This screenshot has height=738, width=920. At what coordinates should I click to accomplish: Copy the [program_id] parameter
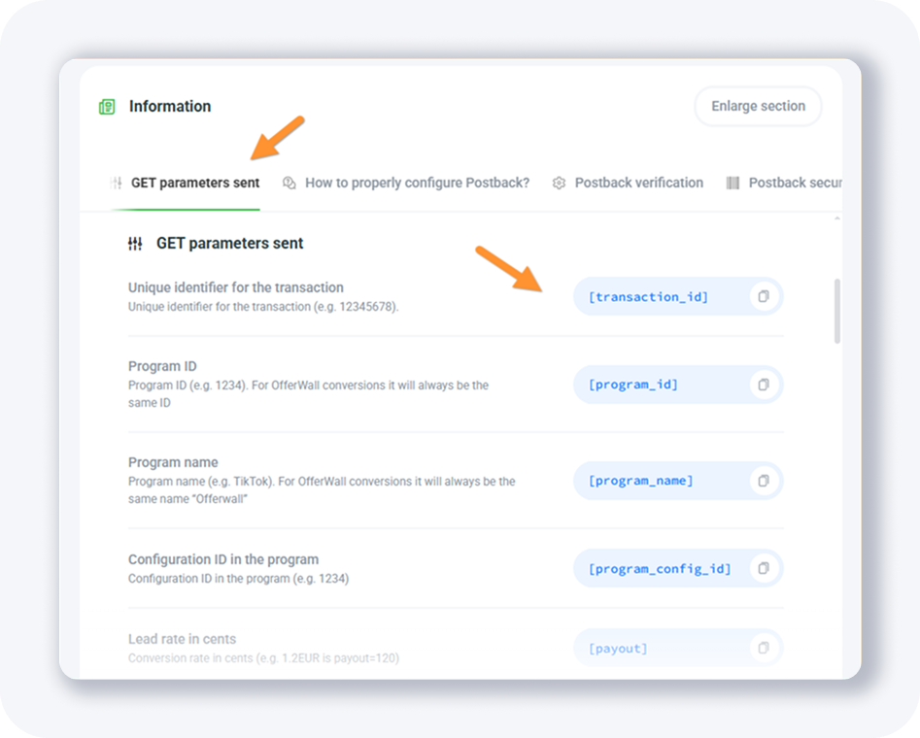(x=764, y=385)
